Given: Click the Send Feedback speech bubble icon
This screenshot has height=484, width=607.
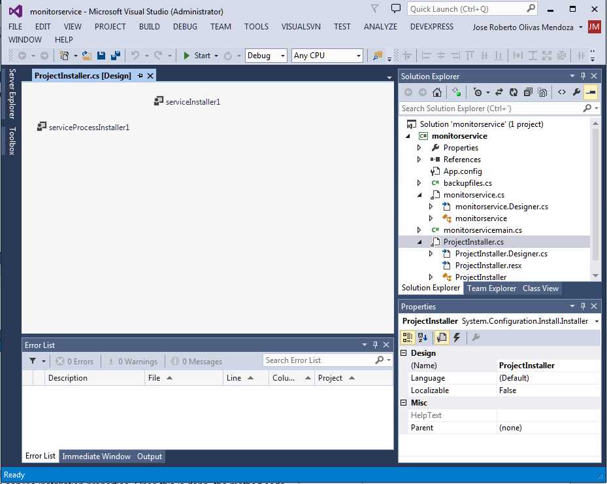Looking at the screenshot, I should click(x=396, y=9).
